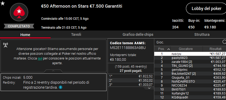Open the Grafico delle chips tab

(x=138, y=34)
